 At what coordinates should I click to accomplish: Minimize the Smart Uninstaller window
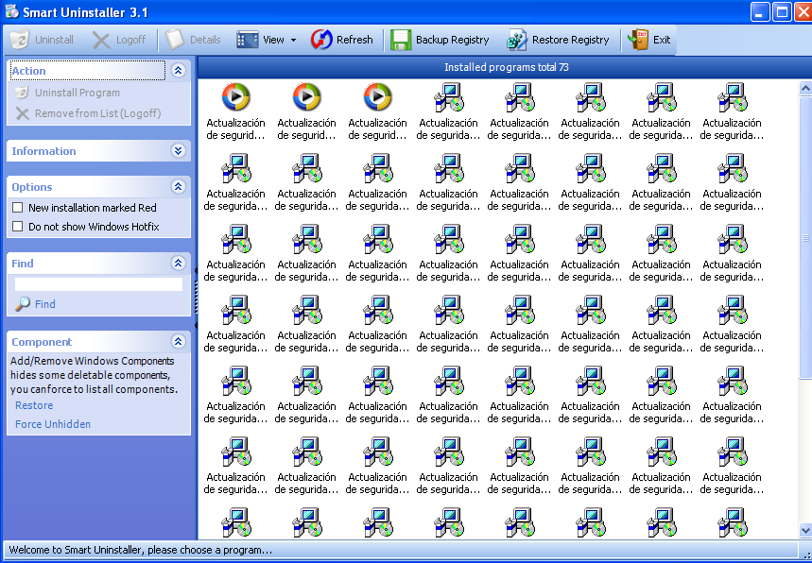tap(760, 11)
